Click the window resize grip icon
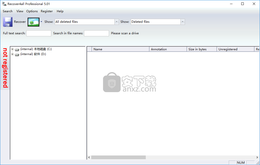This screenshot has width=260, height=165. click(258, 163)
